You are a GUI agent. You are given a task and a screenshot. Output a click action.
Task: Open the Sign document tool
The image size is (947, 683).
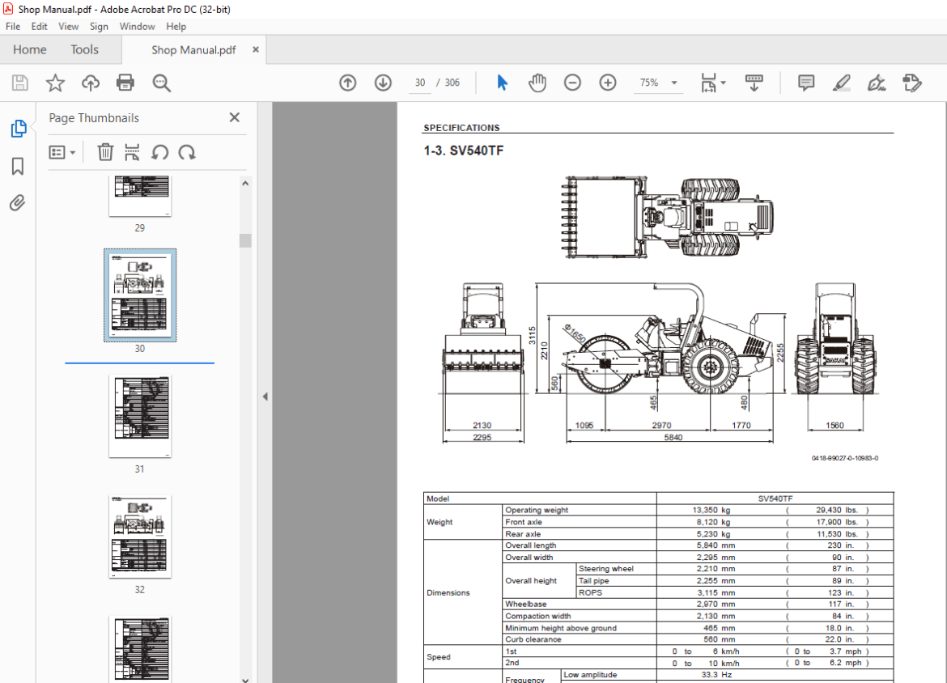click(877, 83)
